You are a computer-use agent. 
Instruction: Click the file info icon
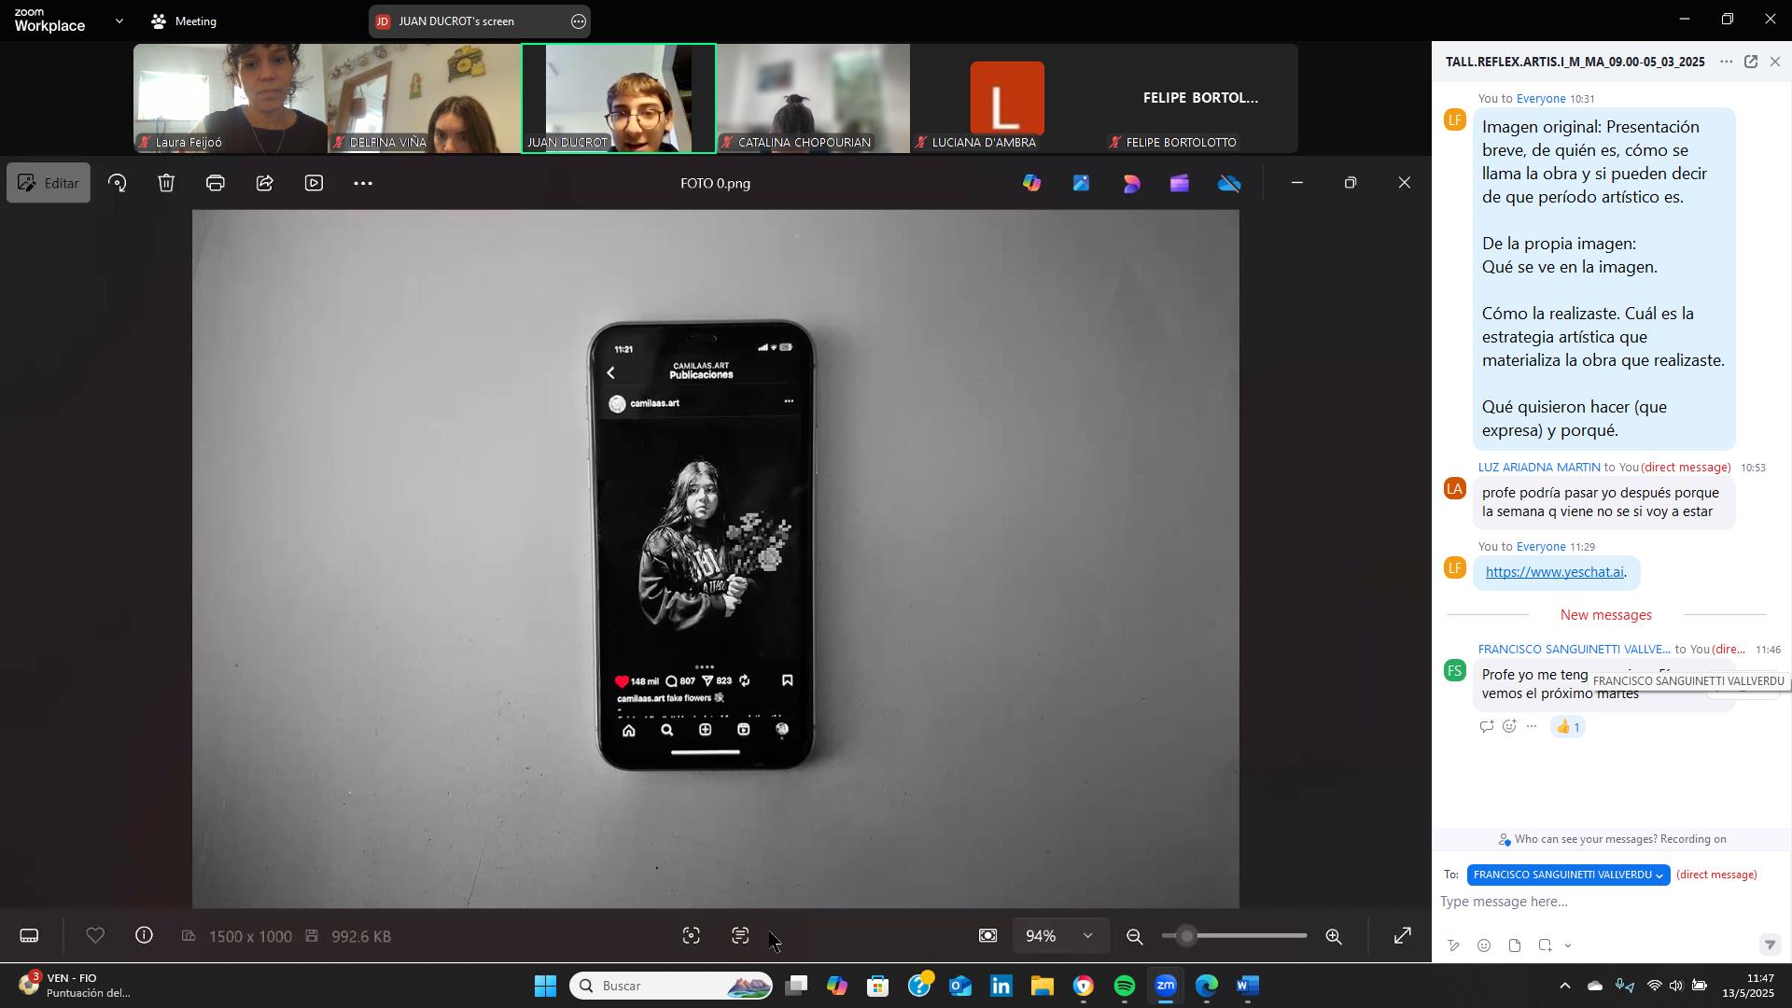coord(144,936)
